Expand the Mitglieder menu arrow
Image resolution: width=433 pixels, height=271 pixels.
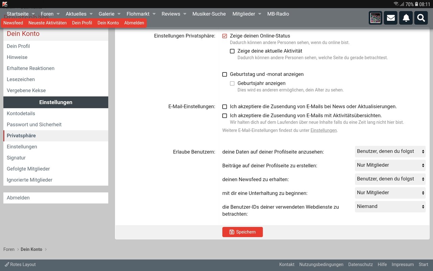point(259,14)
